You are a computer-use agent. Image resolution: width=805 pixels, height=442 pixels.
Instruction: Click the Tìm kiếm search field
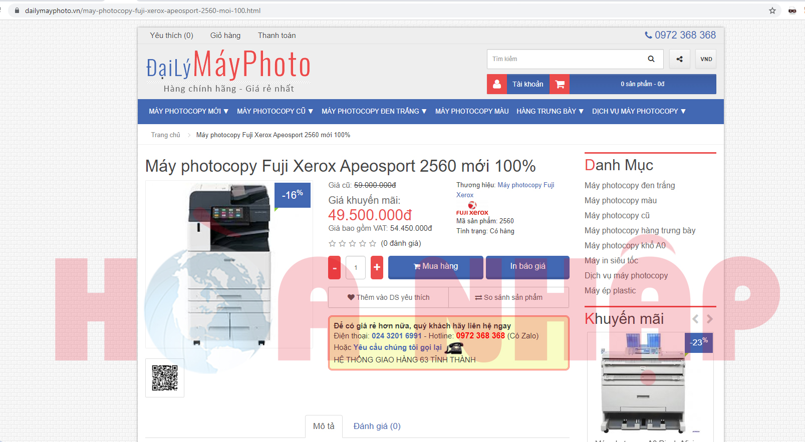[566, 59]
